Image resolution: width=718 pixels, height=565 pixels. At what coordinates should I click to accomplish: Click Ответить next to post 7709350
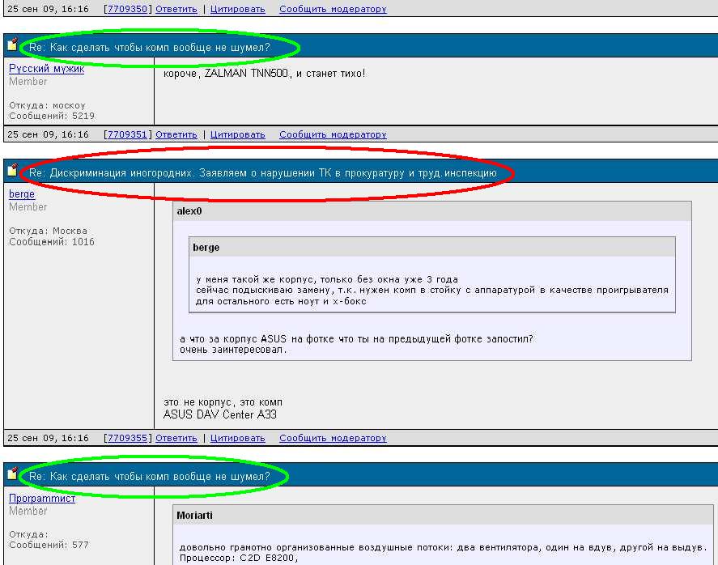pyautogui.click(x=176, y=9)
